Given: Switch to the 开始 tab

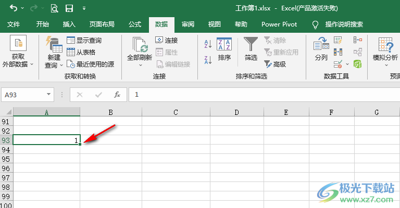Looking at the screenshot, I should (x=42, y=24).
